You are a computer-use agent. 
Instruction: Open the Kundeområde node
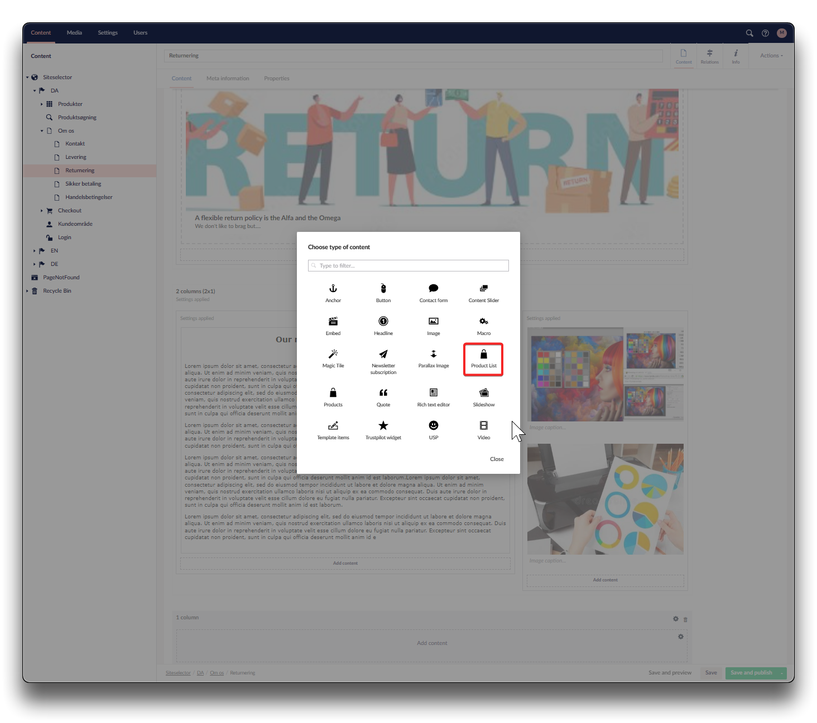(x=75, y=224)
